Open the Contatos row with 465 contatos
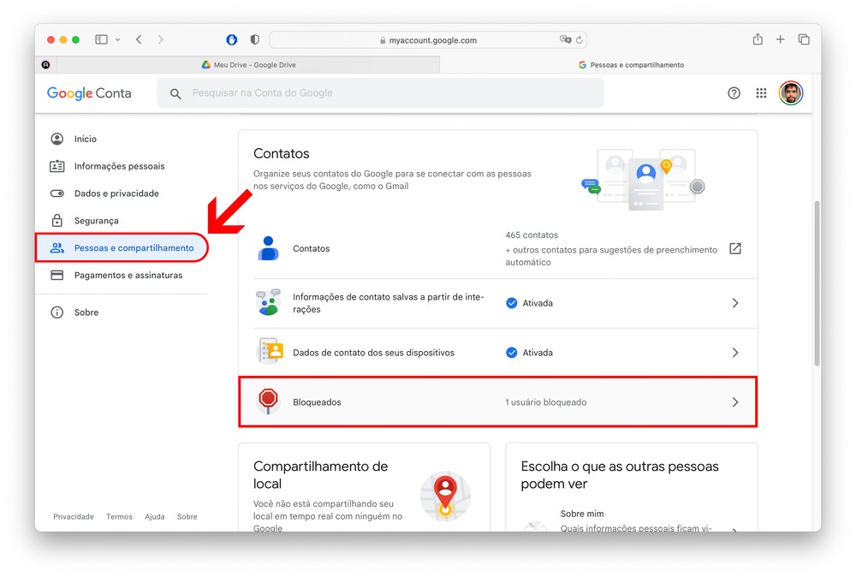The image size is (856, 577). [x=498, y=248]
